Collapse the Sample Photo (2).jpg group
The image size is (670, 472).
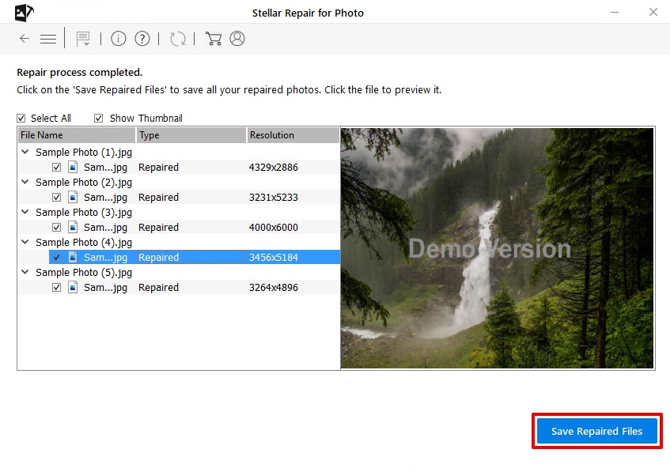point(25,182)
